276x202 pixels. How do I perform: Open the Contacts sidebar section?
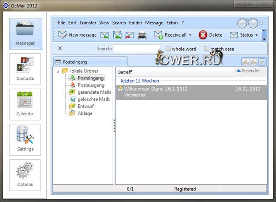(x=25, y=69)
